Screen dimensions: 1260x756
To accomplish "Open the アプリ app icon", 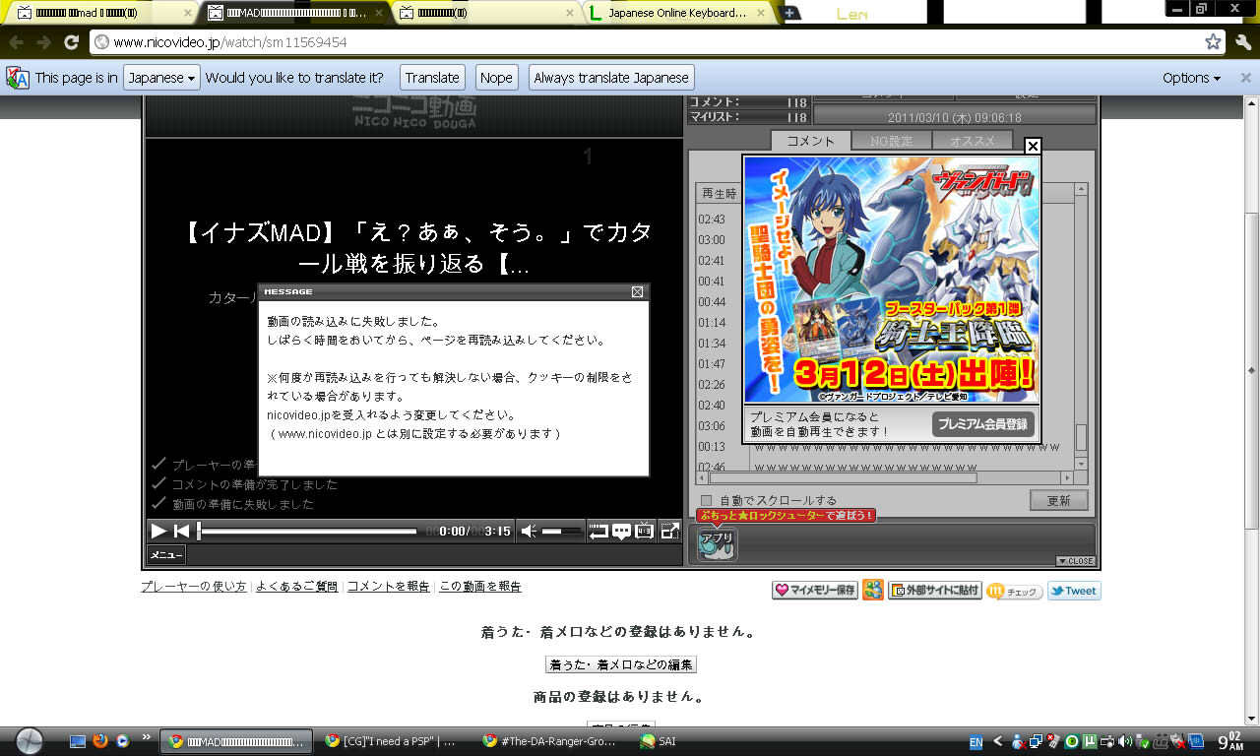I will (717, 544).
